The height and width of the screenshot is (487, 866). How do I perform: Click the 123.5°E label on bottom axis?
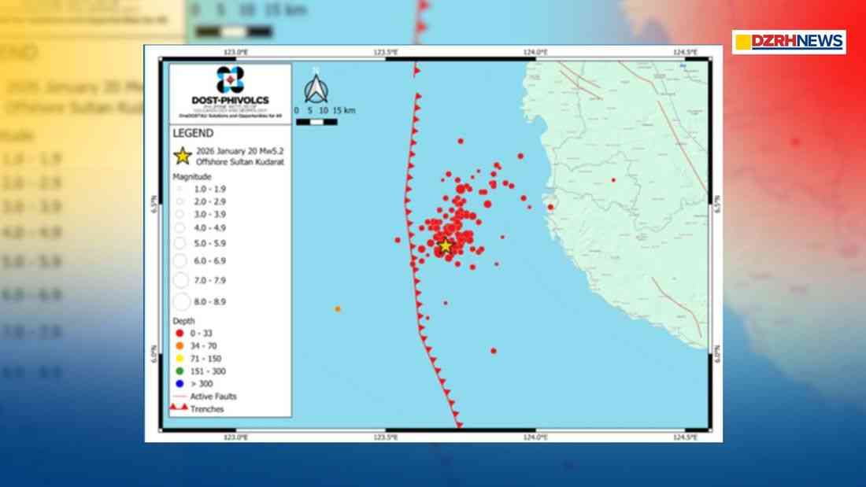[386, 437]
